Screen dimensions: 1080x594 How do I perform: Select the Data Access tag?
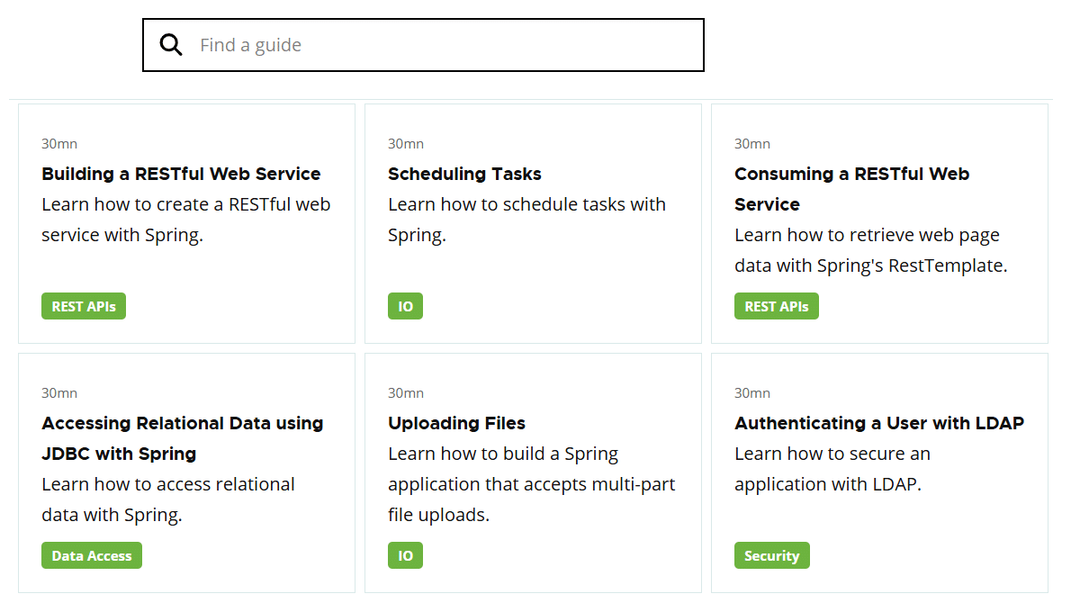(x=92, y=555)
